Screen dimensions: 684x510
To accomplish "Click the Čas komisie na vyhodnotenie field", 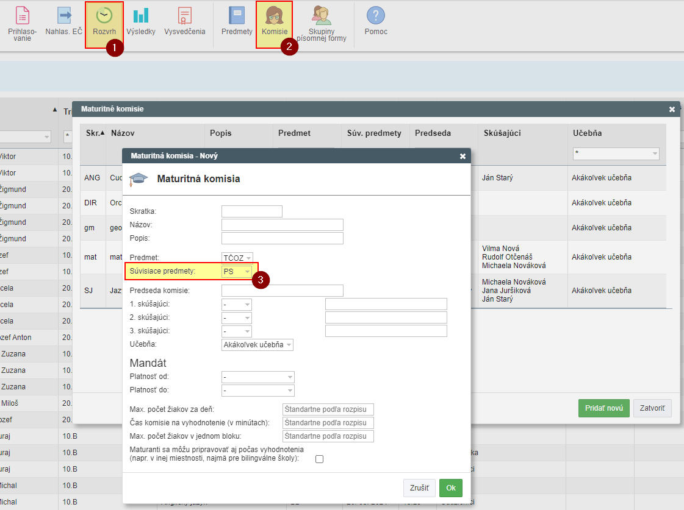I will 328,423.
